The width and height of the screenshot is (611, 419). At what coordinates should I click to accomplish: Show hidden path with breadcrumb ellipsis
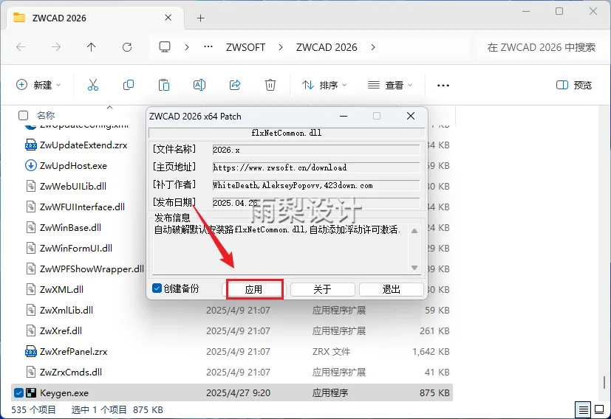click(x=208, y=47)
